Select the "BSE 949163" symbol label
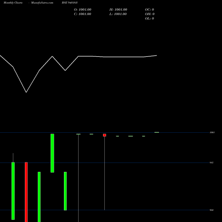 point(70,3)
